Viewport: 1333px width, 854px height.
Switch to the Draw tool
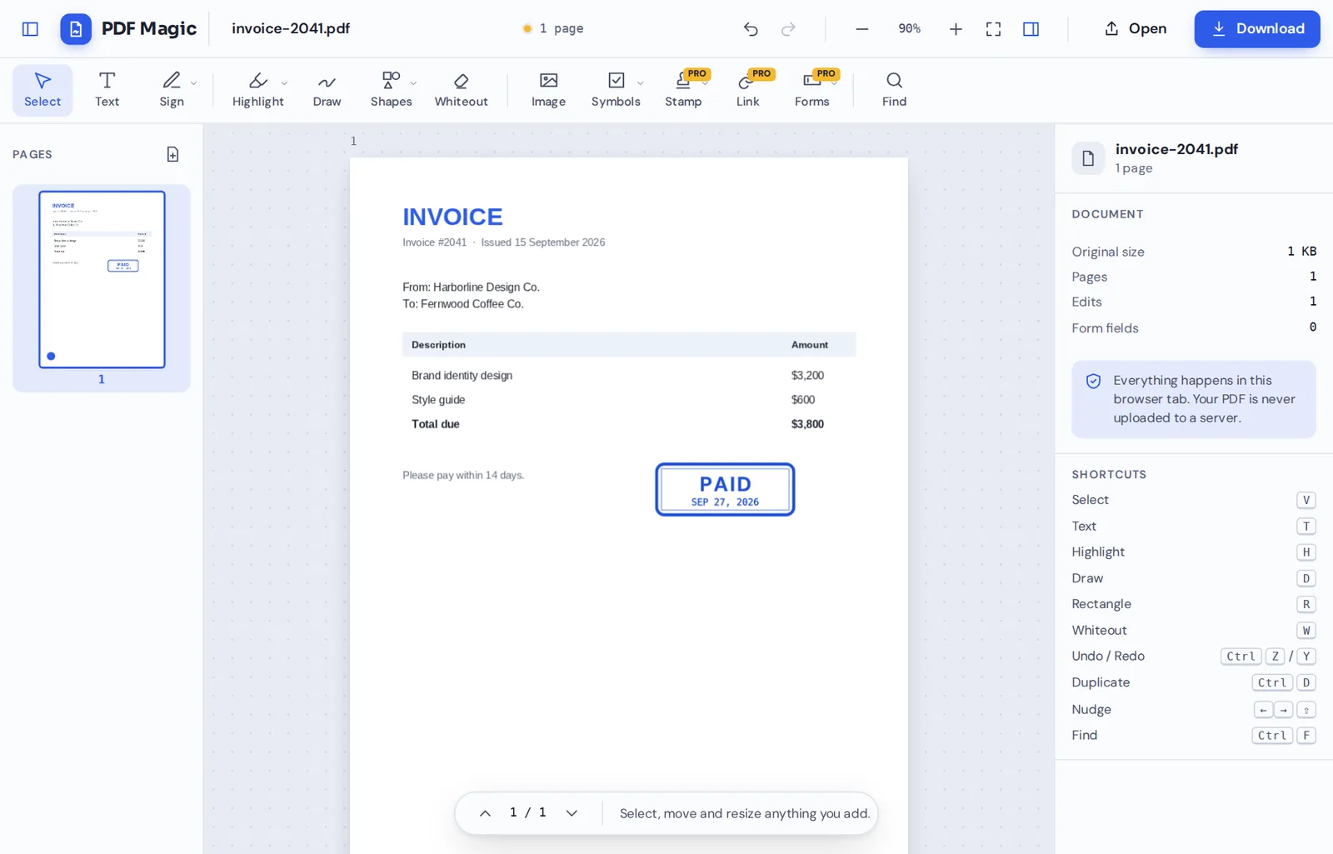click(327, 90)
